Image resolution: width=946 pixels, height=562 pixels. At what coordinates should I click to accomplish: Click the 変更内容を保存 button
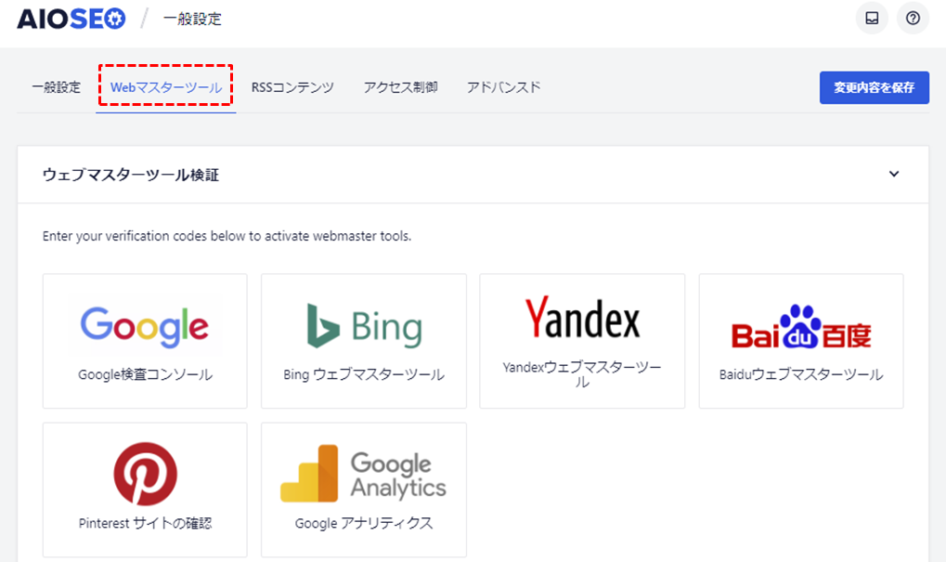point(875,87)
